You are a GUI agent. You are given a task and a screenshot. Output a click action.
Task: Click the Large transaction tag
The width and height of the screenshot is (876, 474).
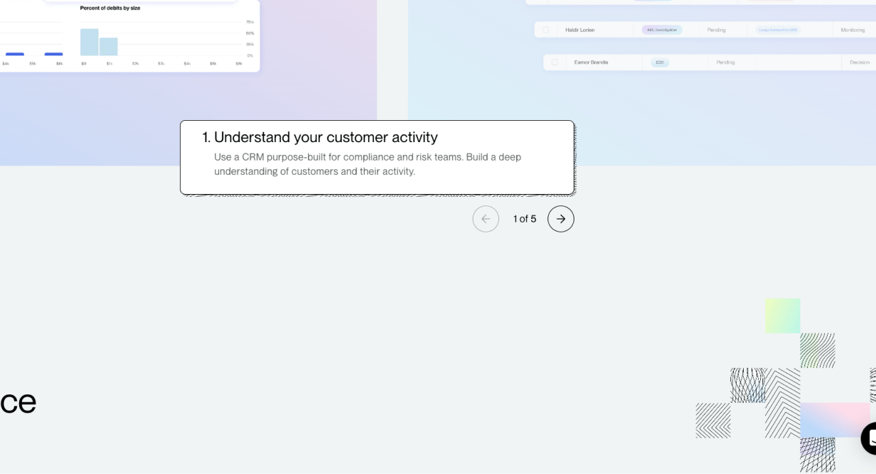coord(779,30)
